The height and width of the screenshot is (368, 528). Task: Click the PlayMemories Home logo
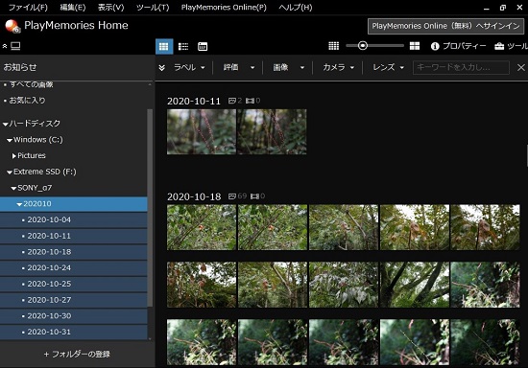point(12,26)
